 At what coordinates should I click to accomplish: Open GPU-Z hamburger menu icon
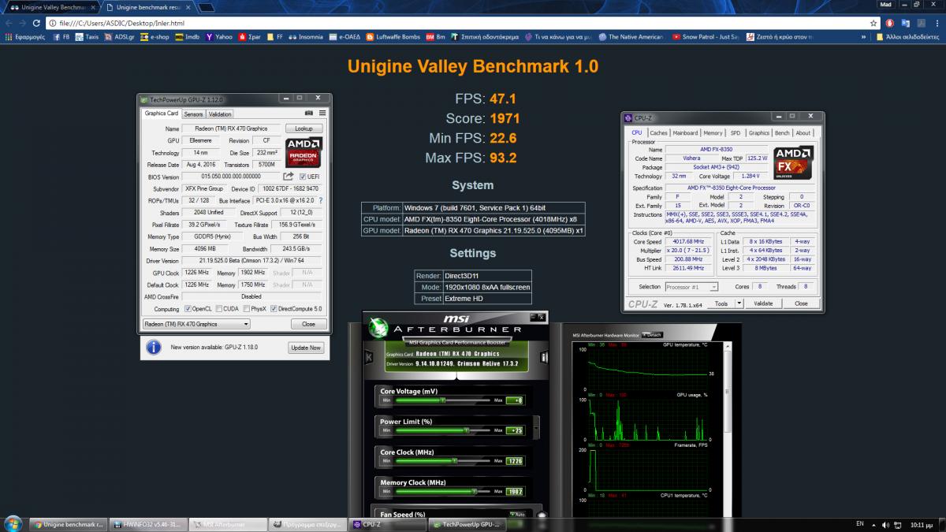(322, 113)
